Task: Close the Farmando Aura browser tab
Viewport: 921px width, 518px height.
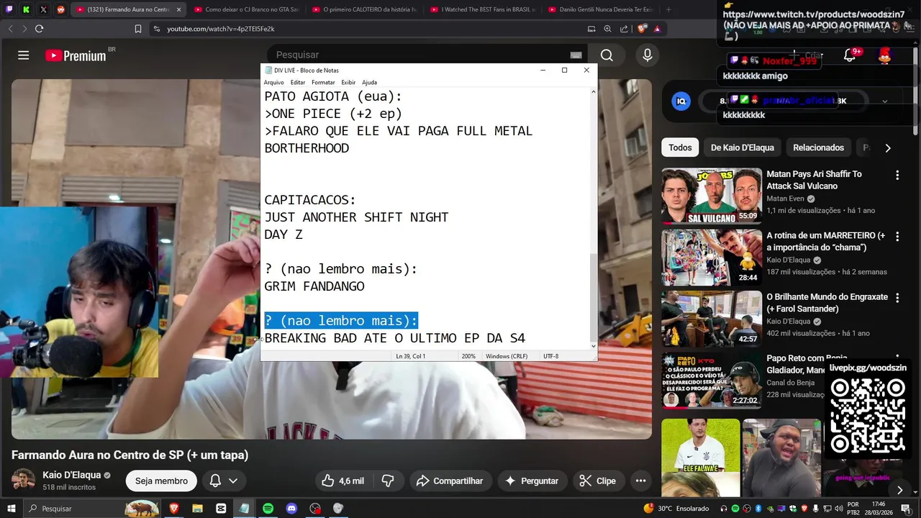Action: pyautogui.click(x=178, y=9)
